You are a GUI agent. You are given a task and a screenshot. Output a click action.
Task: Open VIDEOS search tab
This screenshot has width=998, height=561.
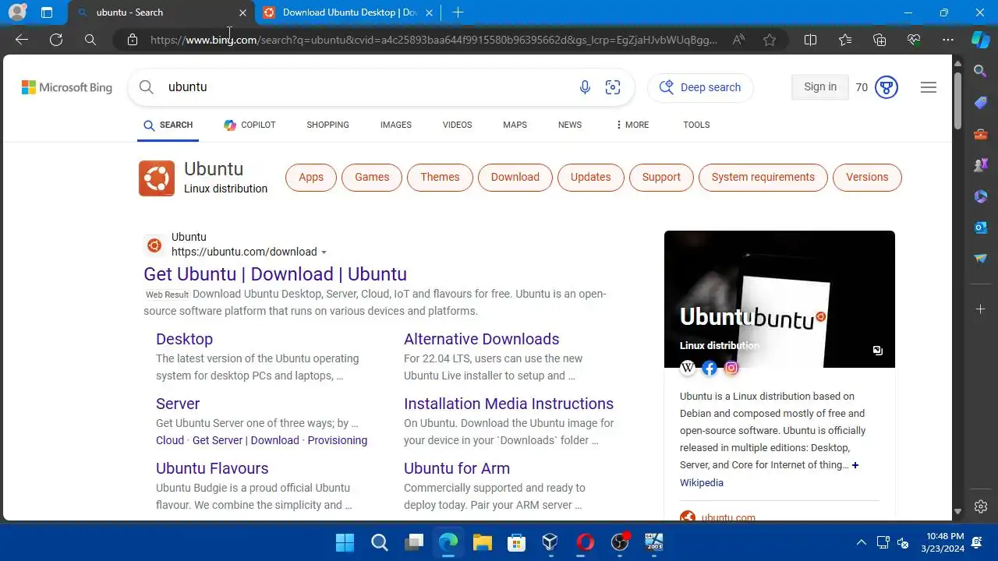pyautogui.click(x=458, y=125)
